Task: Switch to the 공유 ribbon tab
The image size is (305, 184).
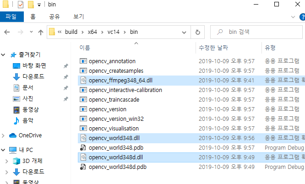Action: [54, 17]
